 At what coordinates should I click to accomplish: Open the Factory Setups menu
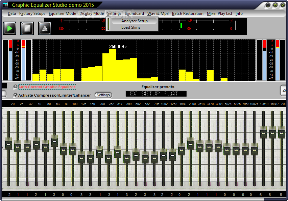[x=32, y=14]
